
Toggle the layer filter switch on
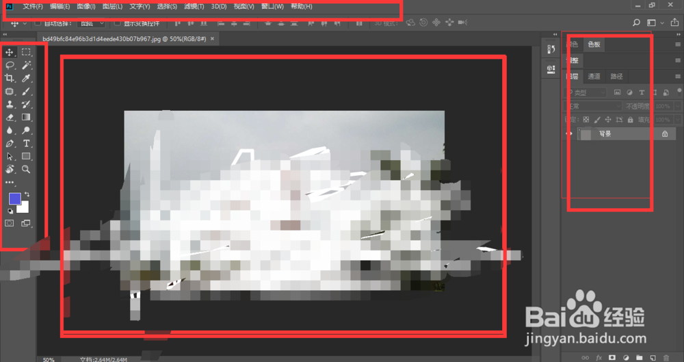click(x=680, y=91)
